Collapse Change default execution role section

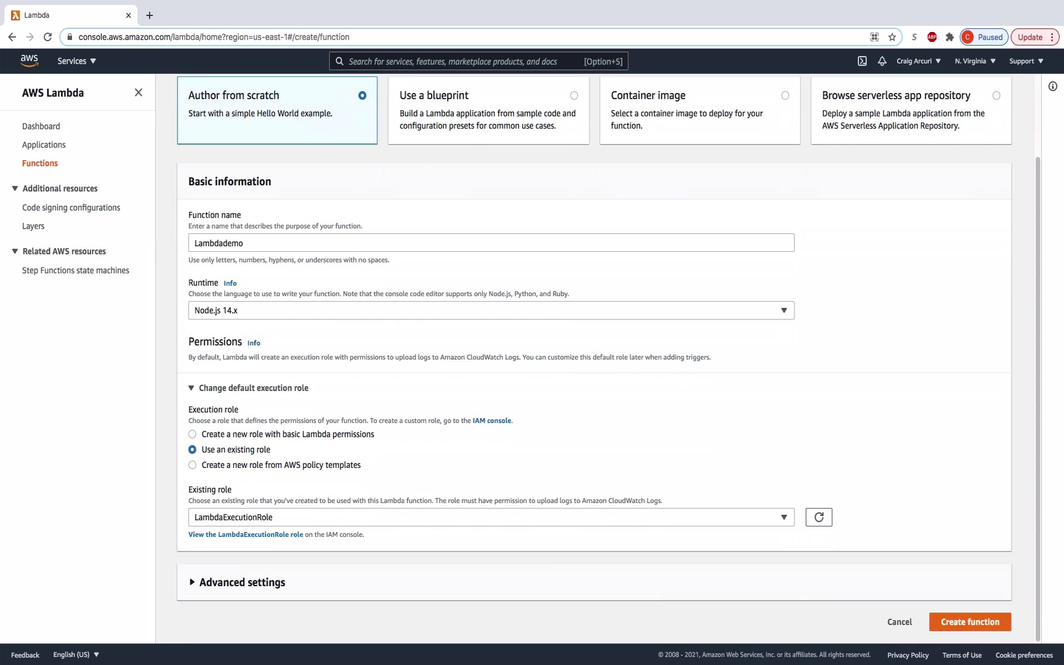(248, 388)
